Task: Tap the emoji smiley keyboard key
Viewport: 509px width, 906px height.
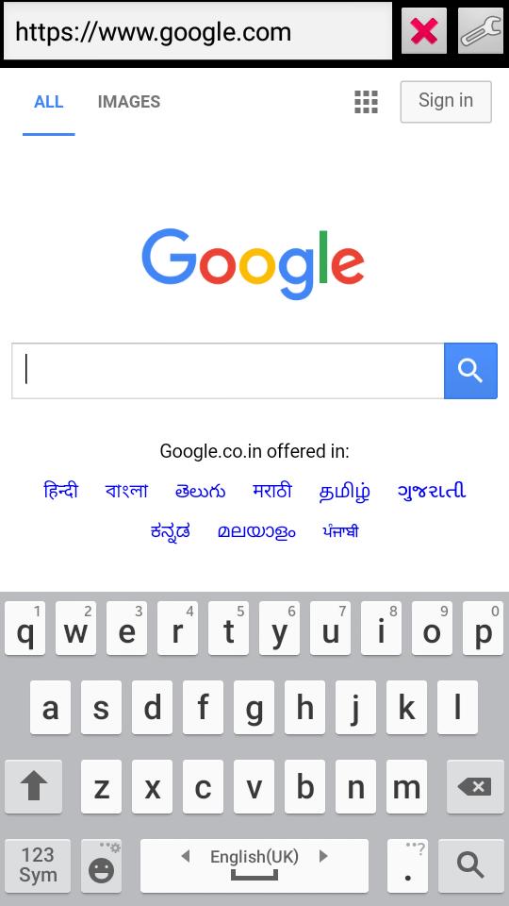Action: (101, 865)
